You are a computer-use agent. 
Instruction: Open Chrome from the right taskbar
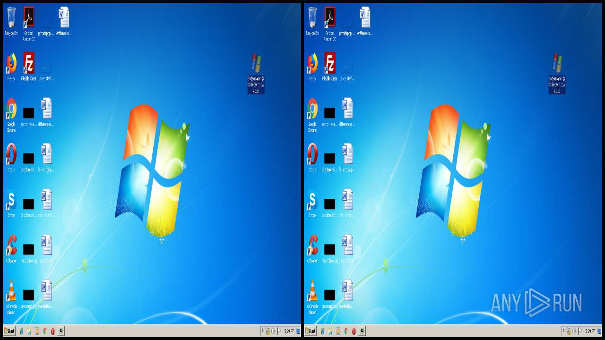pos(346,331)
